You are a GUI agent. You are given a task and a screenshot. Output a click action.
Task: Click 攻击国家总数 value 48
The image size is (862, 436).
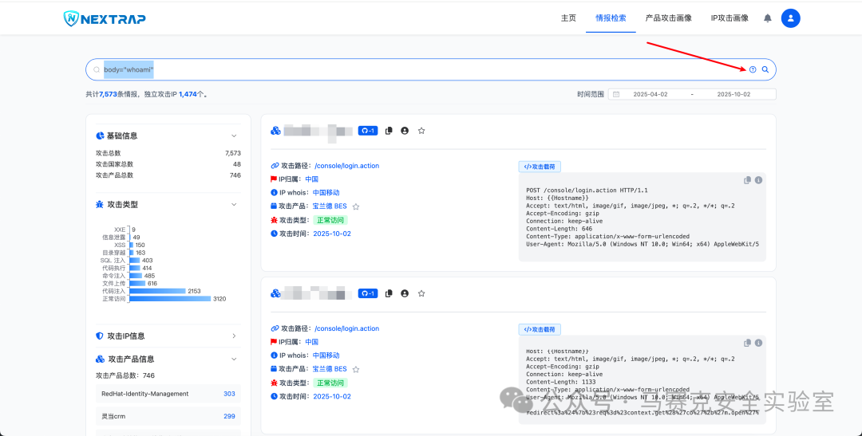[x=237, y=164]
